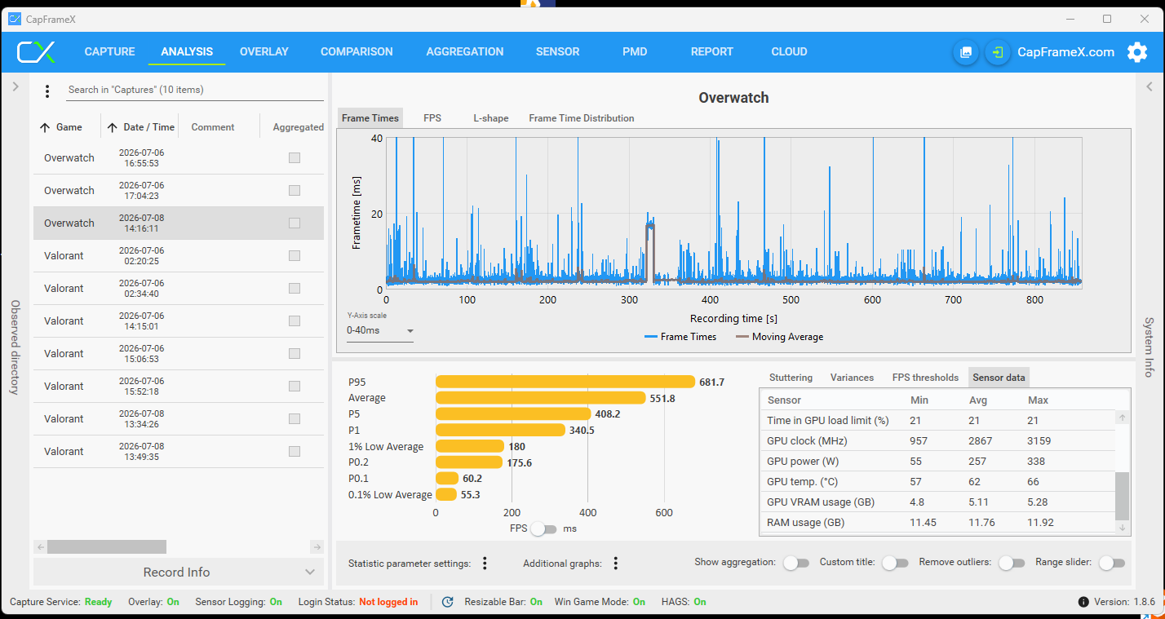The height and width of the screenshot is (619, 1165).
Task: Open the Variances tab
Action: [852, 378]
